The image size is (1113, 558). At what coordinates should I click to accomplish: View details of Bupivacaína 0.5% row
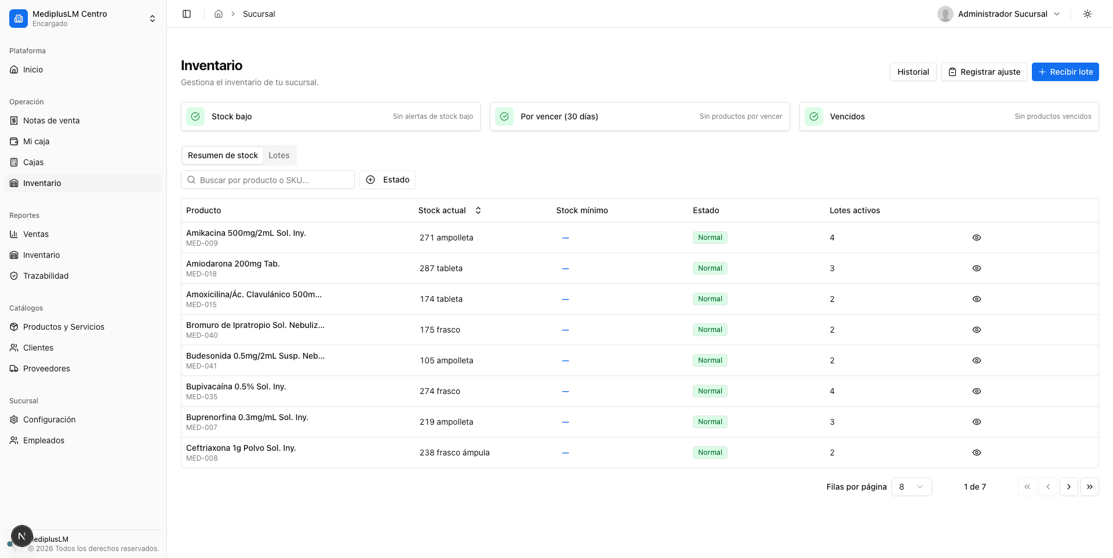977,391
